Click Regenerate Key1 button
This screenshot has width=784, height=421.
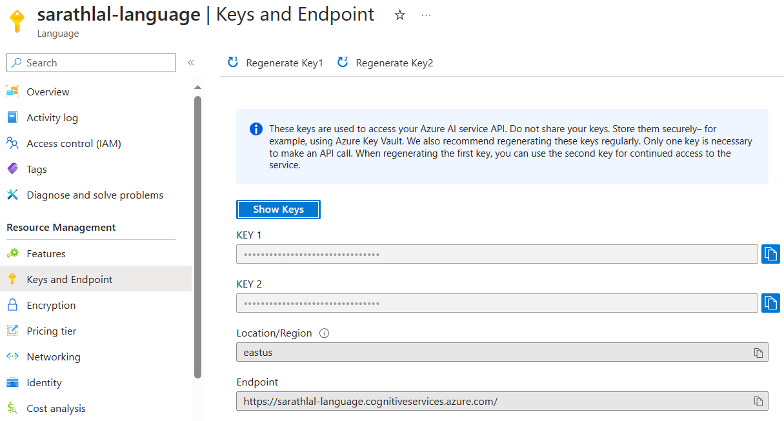[x=274, y=63]
